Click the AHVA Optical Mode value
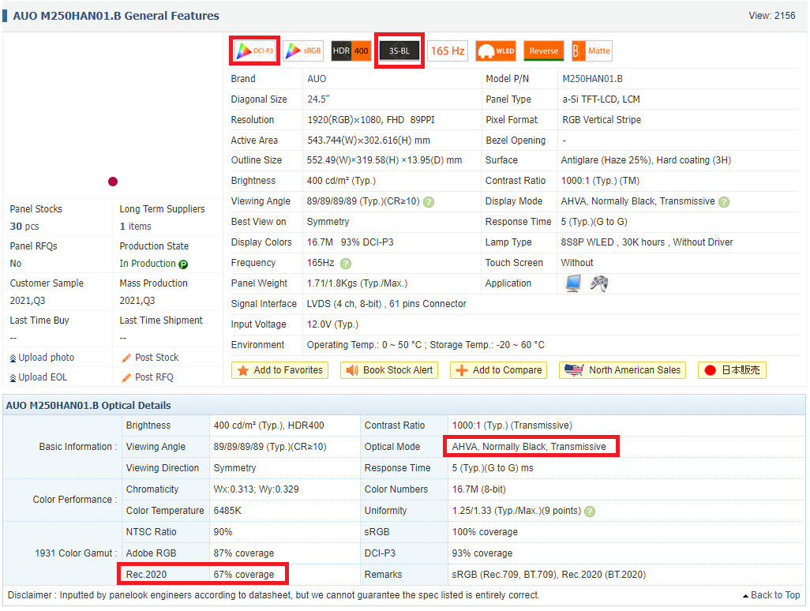Image resolution: width=810 pixels, height=611 pixels. [529, 447]
